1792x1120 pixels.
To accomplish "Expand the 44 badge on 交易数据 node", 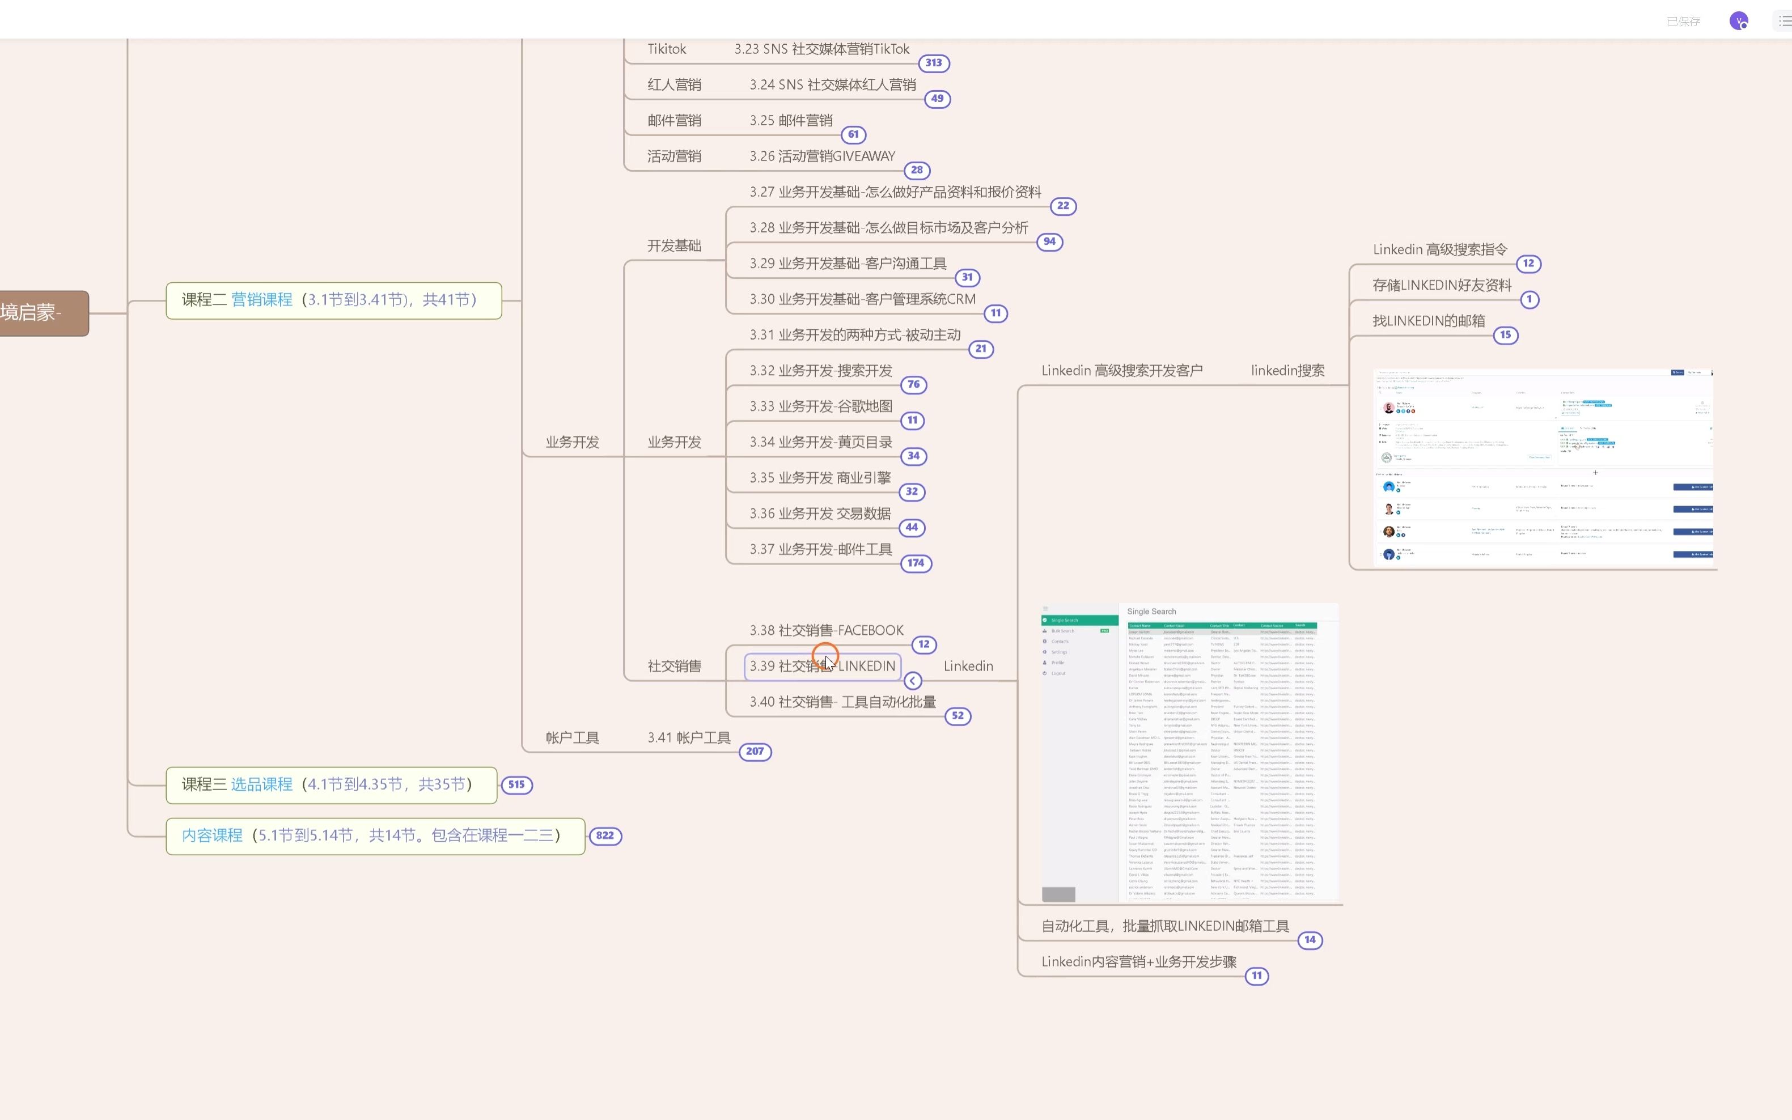I will pos(912,527).
